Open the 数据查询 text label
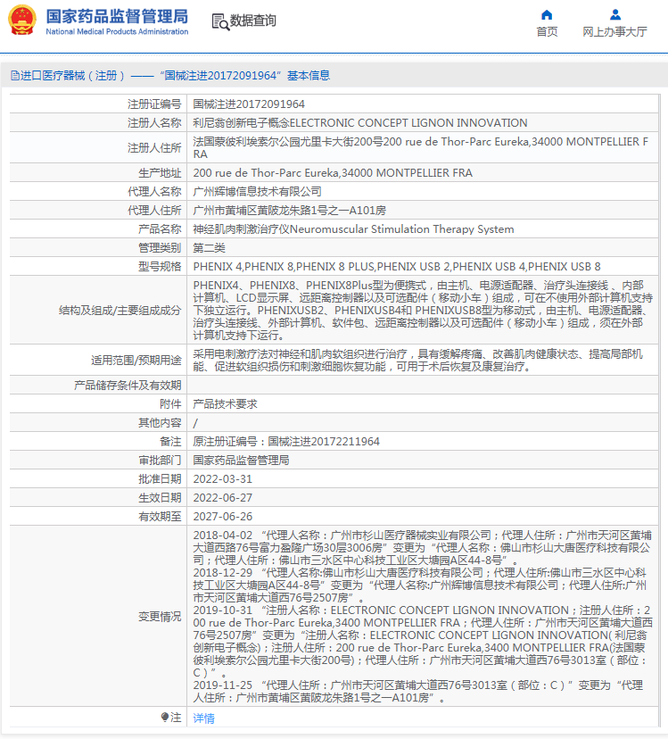Screen dimensions: 668x739 click(252, 21)
